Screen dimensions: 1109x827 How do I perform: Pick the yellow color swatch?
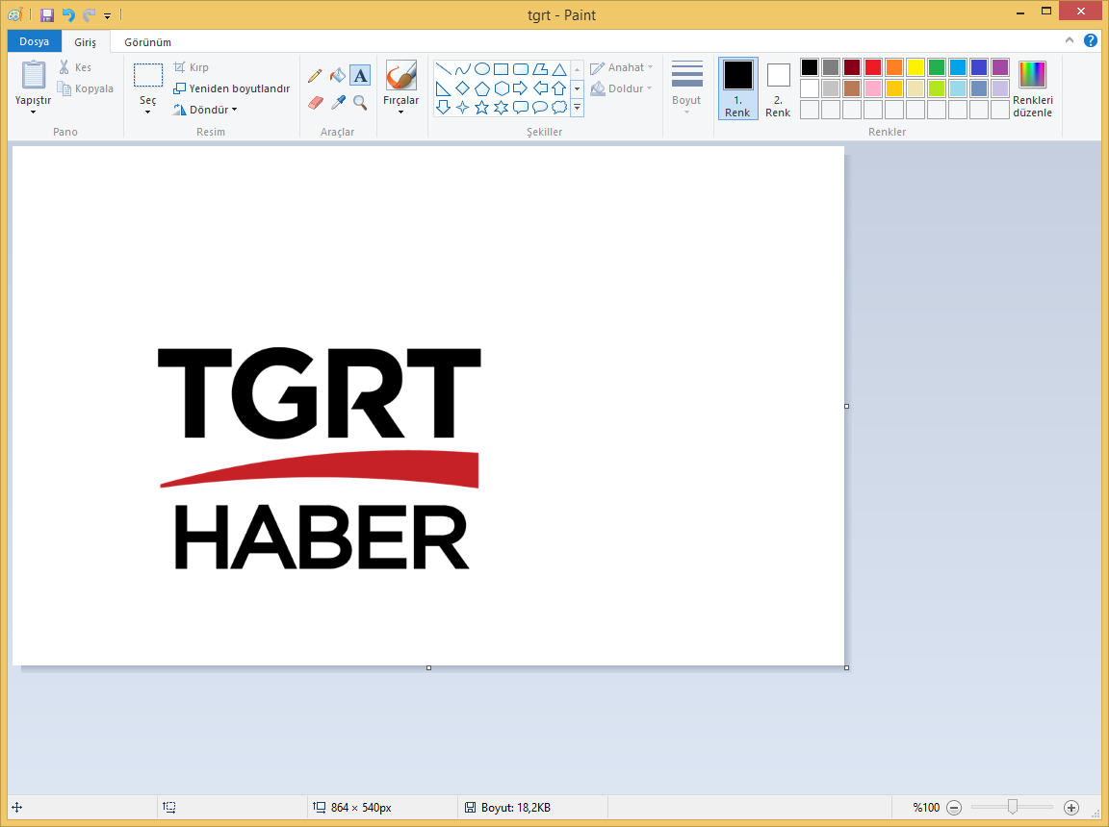(x=916, y=67)
